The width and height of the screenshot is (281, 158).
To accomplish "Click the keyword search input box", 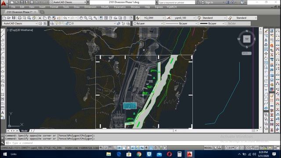I will coord(177,2).
